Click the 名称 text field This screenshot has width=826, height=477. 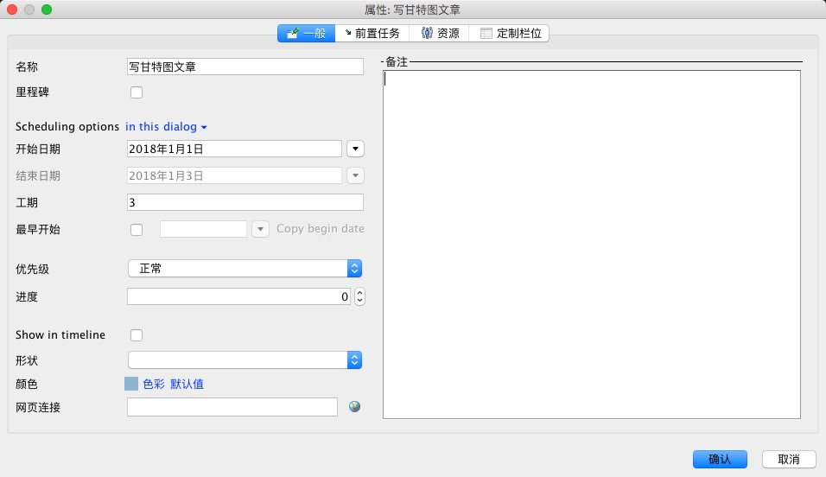(245, 67)
